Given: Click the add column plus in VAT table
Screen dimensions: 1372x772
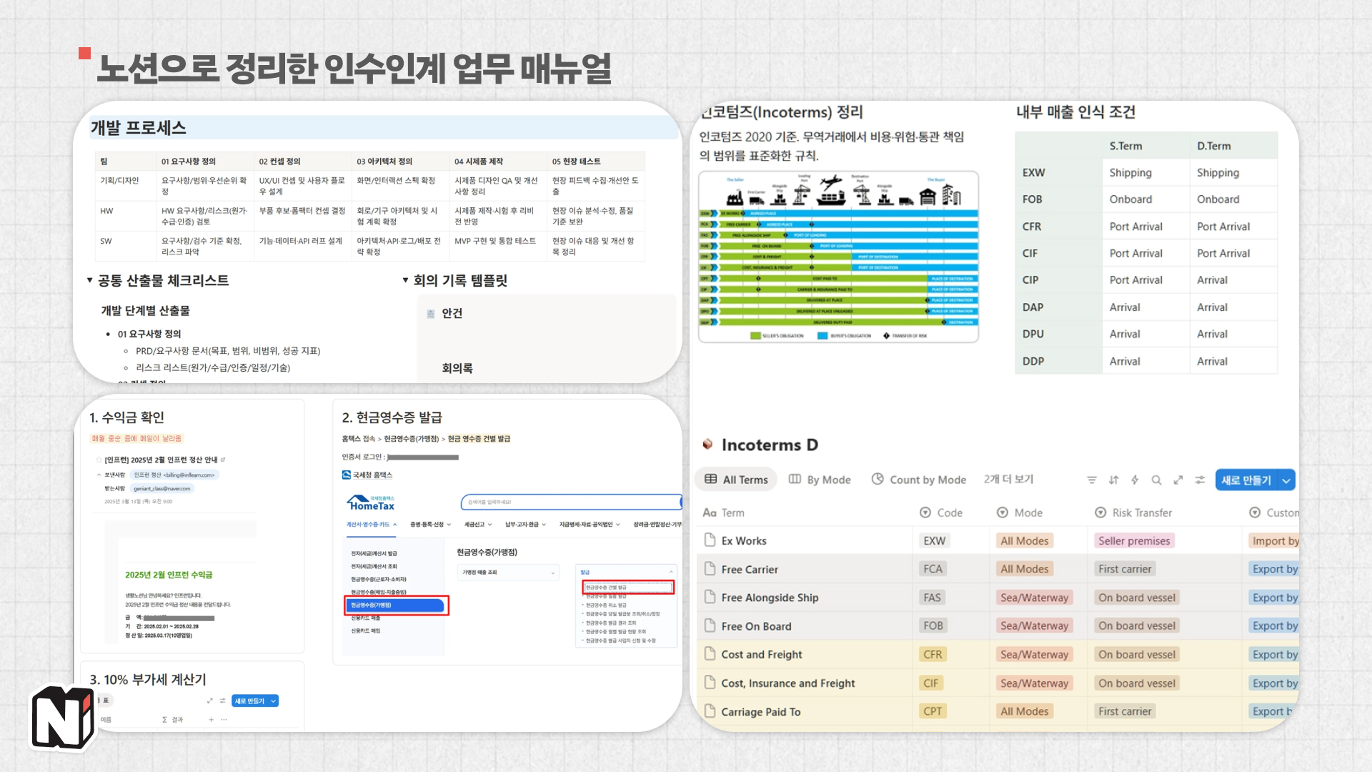Looking at the screenshot, I should [211, 720].
